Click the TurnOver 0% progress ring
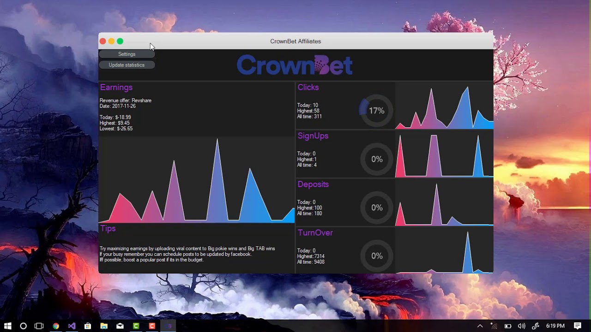 (x=377, y=256)
